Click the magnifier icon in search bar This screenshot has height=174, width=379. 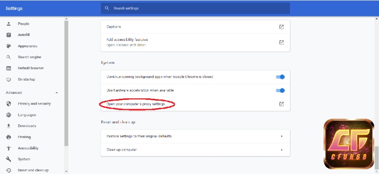(x=107, y=8)
